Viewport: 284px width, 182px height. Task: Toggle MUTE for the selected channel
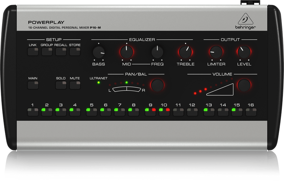(75, 85)
